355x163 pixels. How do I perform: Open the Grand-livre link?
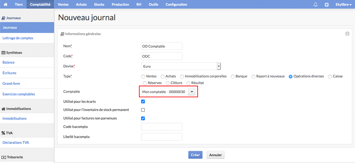[x=11, y=83]
